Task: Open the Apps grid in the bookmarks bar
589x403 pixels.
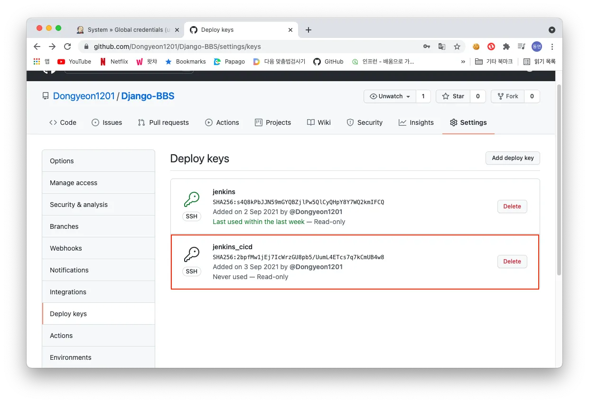Action: coord(41,62)
